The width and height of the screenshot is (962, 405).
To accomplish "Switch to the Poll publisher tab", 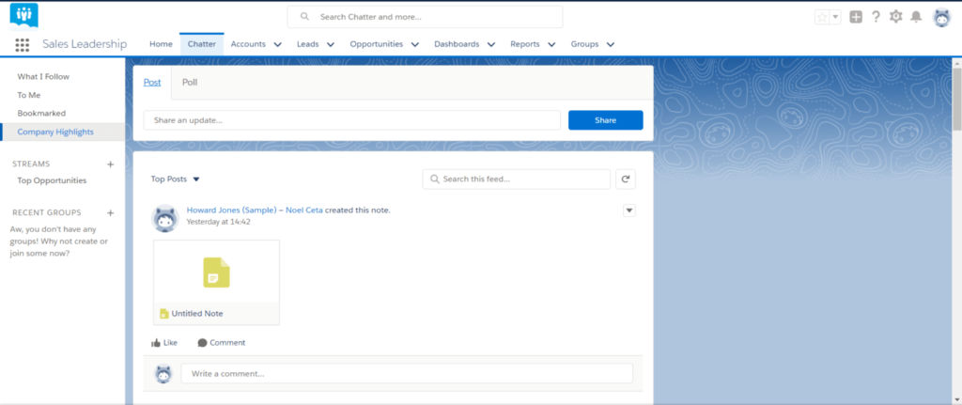I will (190, 83).
